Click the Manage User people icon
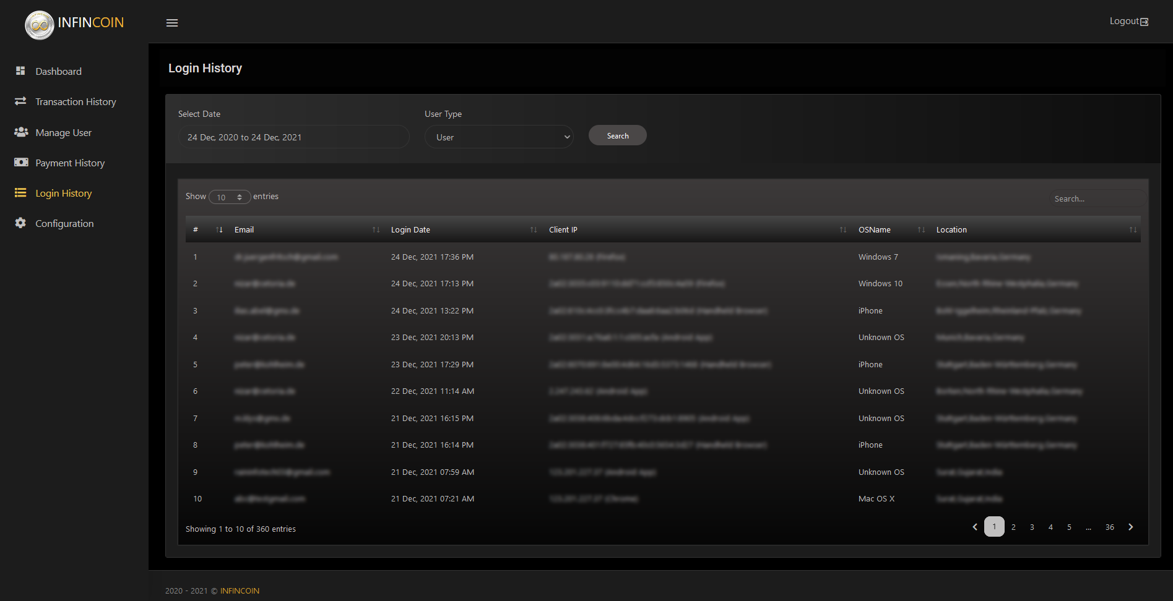Viewport: 1173px width, 601px height. pos(21,132)
